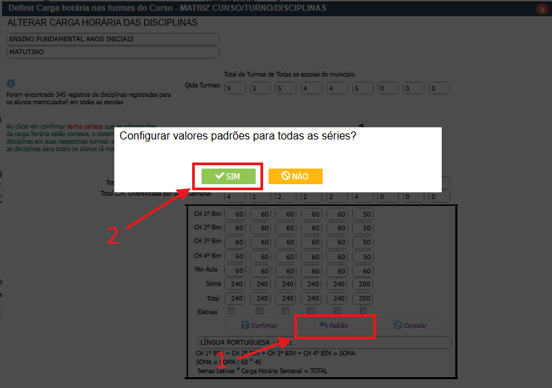Confirm with the green SIM button

pyautogui.click(x=229, y=176)
